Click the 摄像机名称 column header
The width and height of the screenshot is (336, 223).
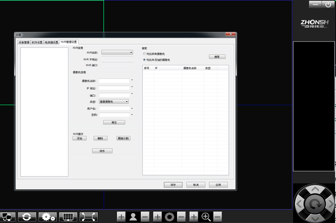click(193, 68)
